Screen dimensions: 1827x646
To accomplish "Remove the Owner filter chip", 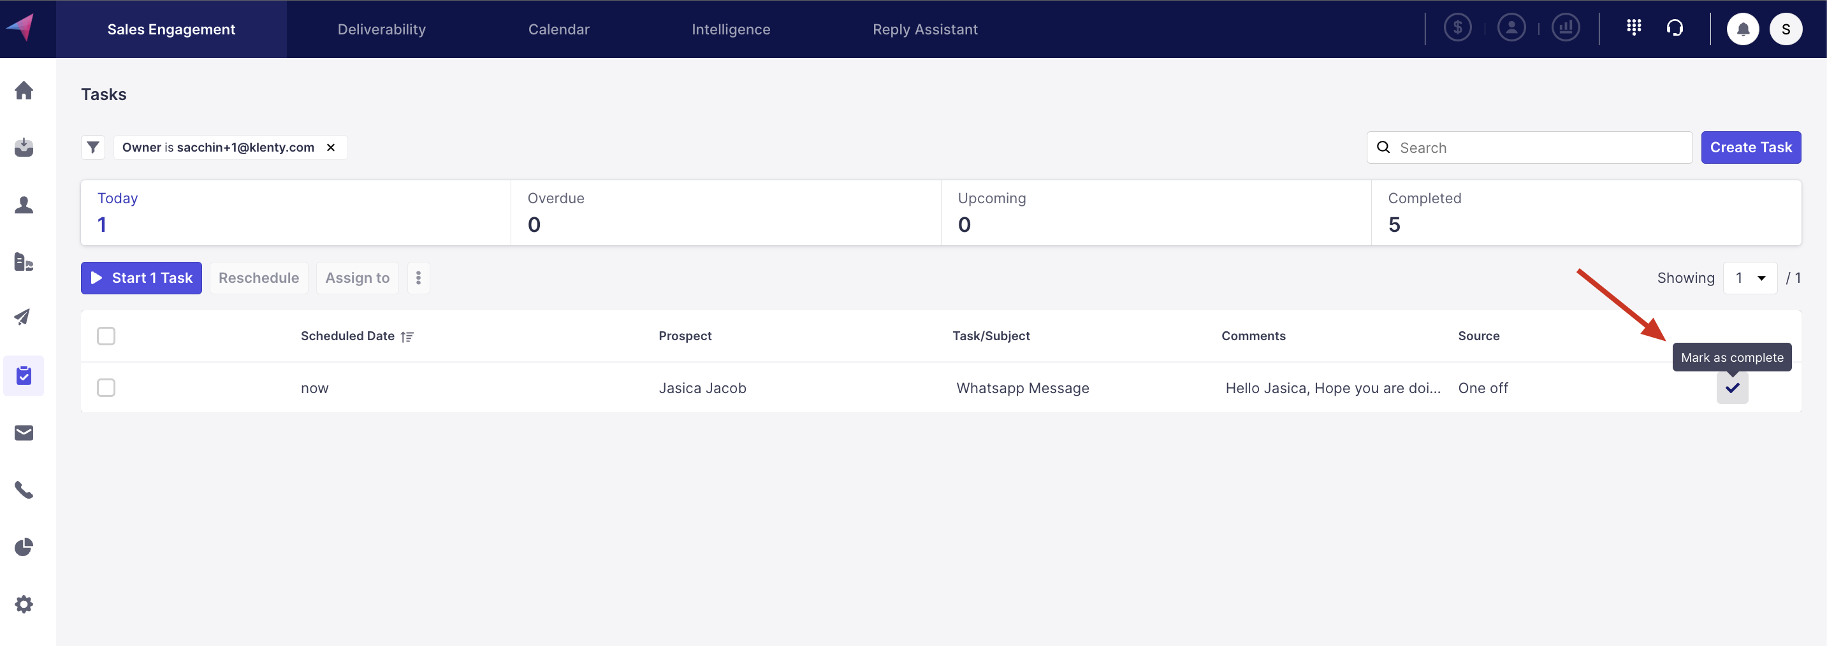I will (330, 148).
